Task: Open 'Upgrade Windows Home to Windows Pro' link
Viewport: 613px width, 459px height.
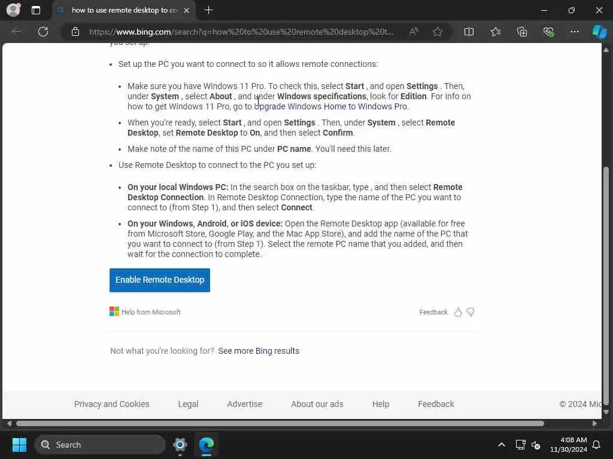Action: coord(331,106)
